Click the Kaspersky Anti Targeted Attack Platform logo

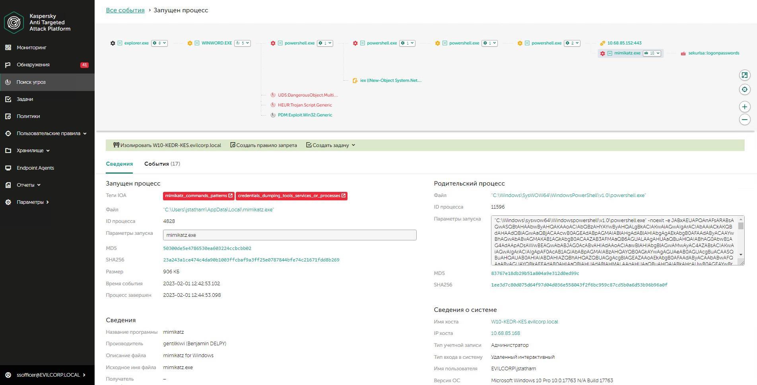click(x=14, y=22)
